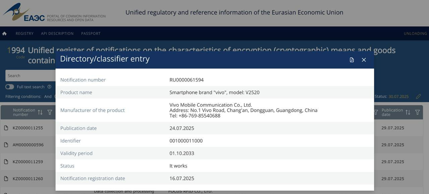Click the home icon in the navigation bar
The image size is (429, 194).
coord(4,34)
